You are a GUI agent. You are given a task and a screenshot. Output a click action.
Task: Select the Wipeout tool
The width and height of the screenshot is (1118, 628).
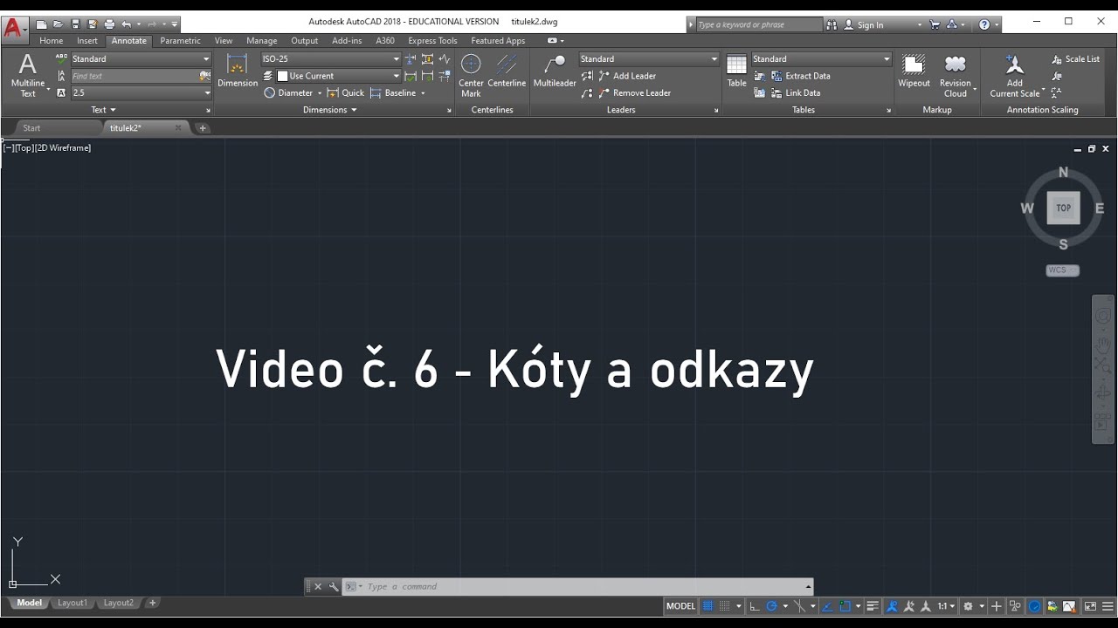914,70
